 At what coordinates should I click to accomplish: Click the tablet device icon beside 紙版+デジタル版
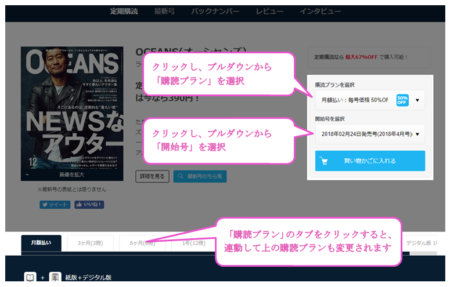pos(55,278)
